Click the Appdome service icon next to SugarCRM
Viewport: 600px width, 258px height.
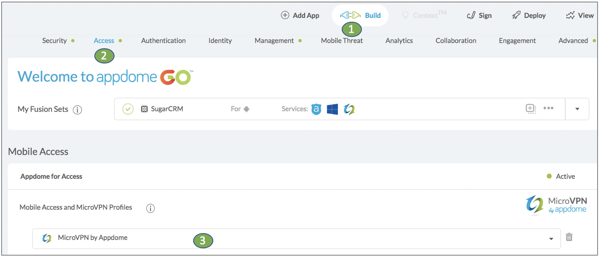coord(316,109)
